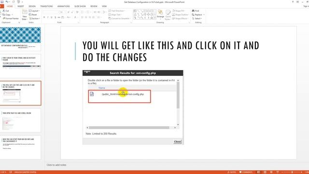Open the ANIMATIONS ribbon tab
This screenshot has width=309, height=174.
63,6
